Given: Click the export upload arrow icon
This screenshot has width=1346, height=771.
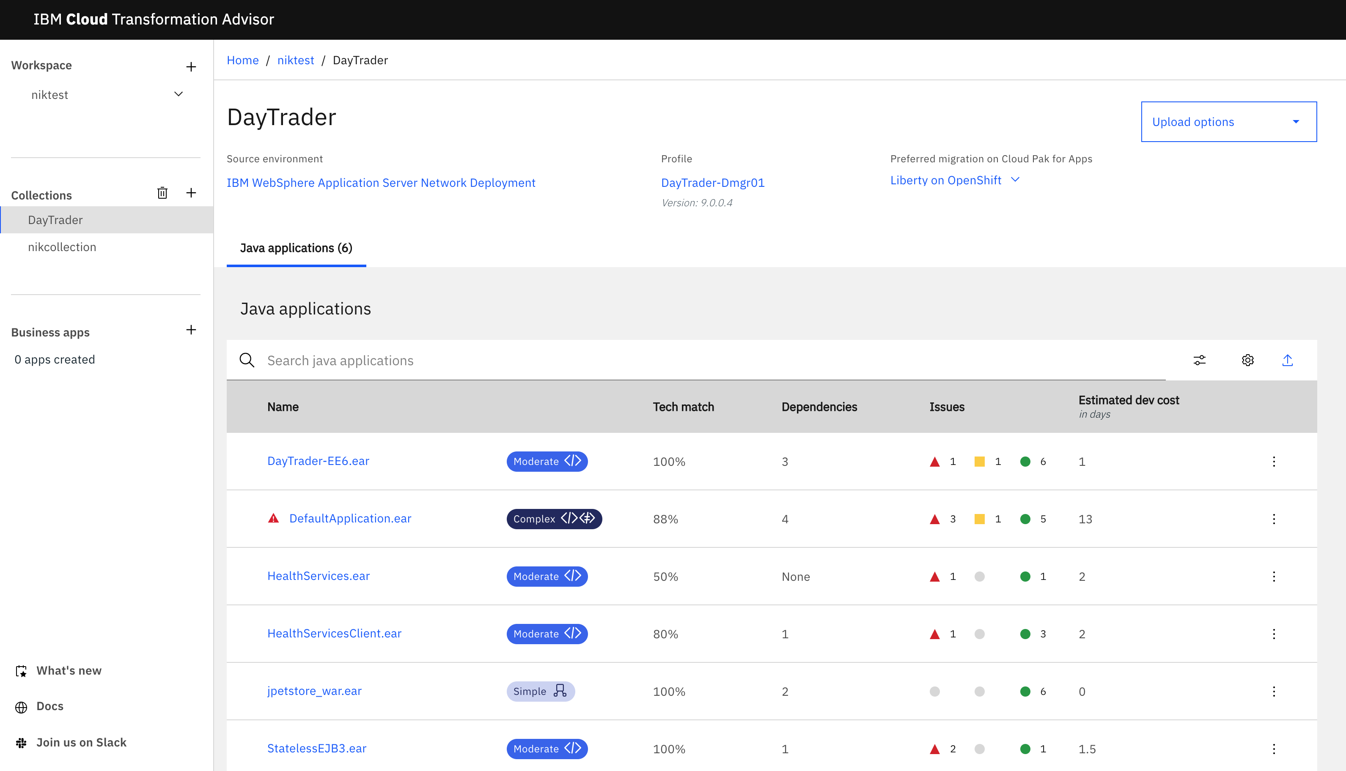Looking at the screenshot, I should click(1288, 360).
